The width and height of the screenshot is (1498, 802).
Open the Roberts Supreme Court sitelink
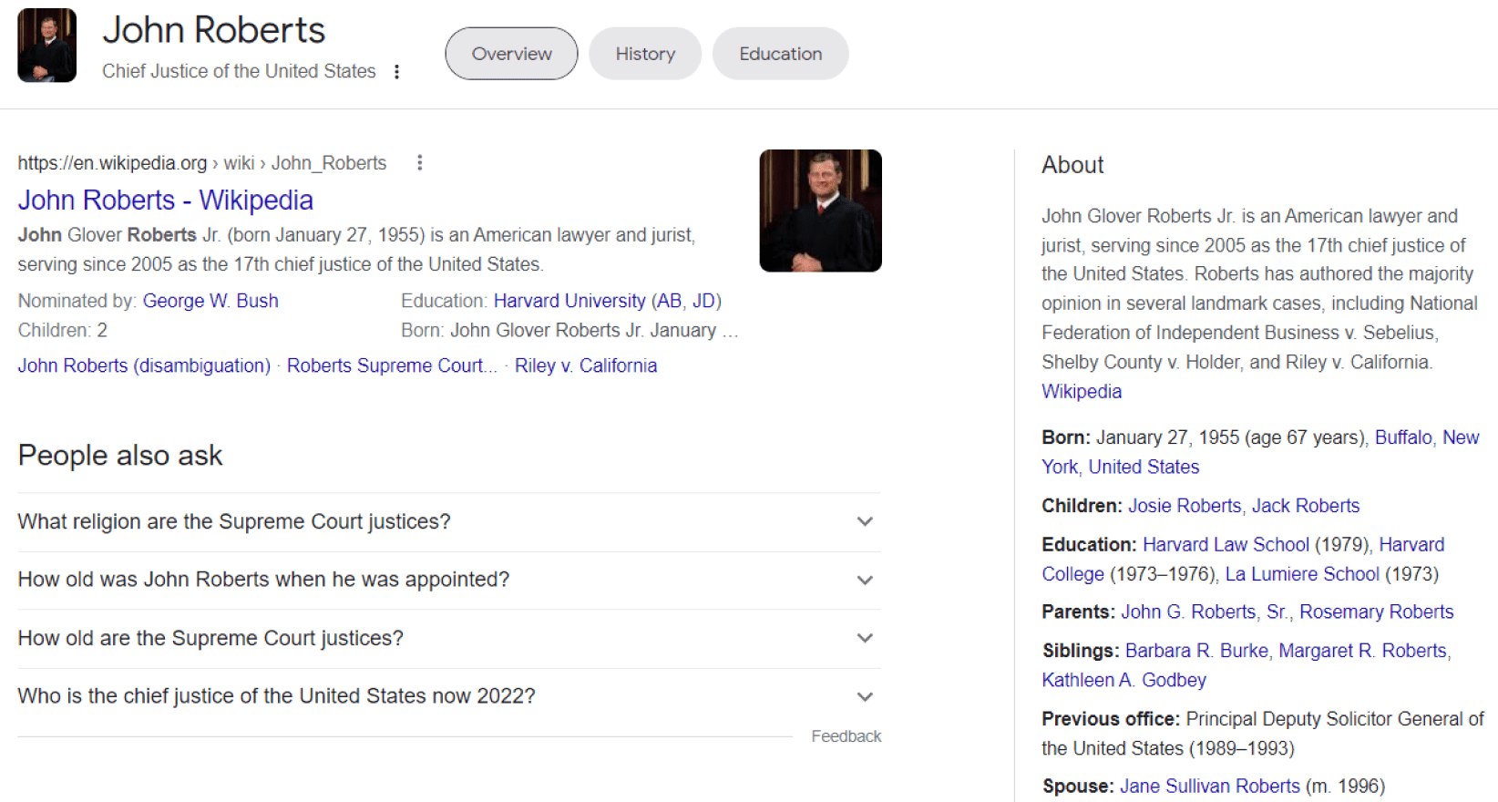coord(392,365)
